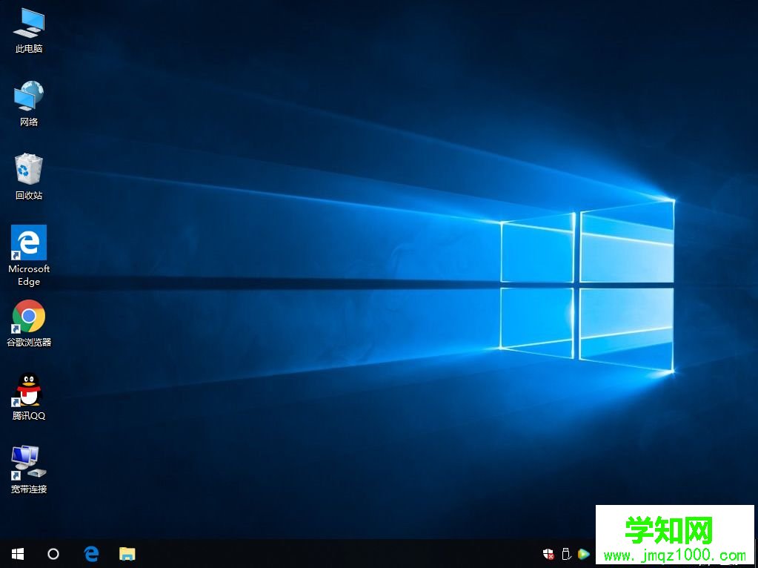Click empty space on the taskbar

coord(333,554)
